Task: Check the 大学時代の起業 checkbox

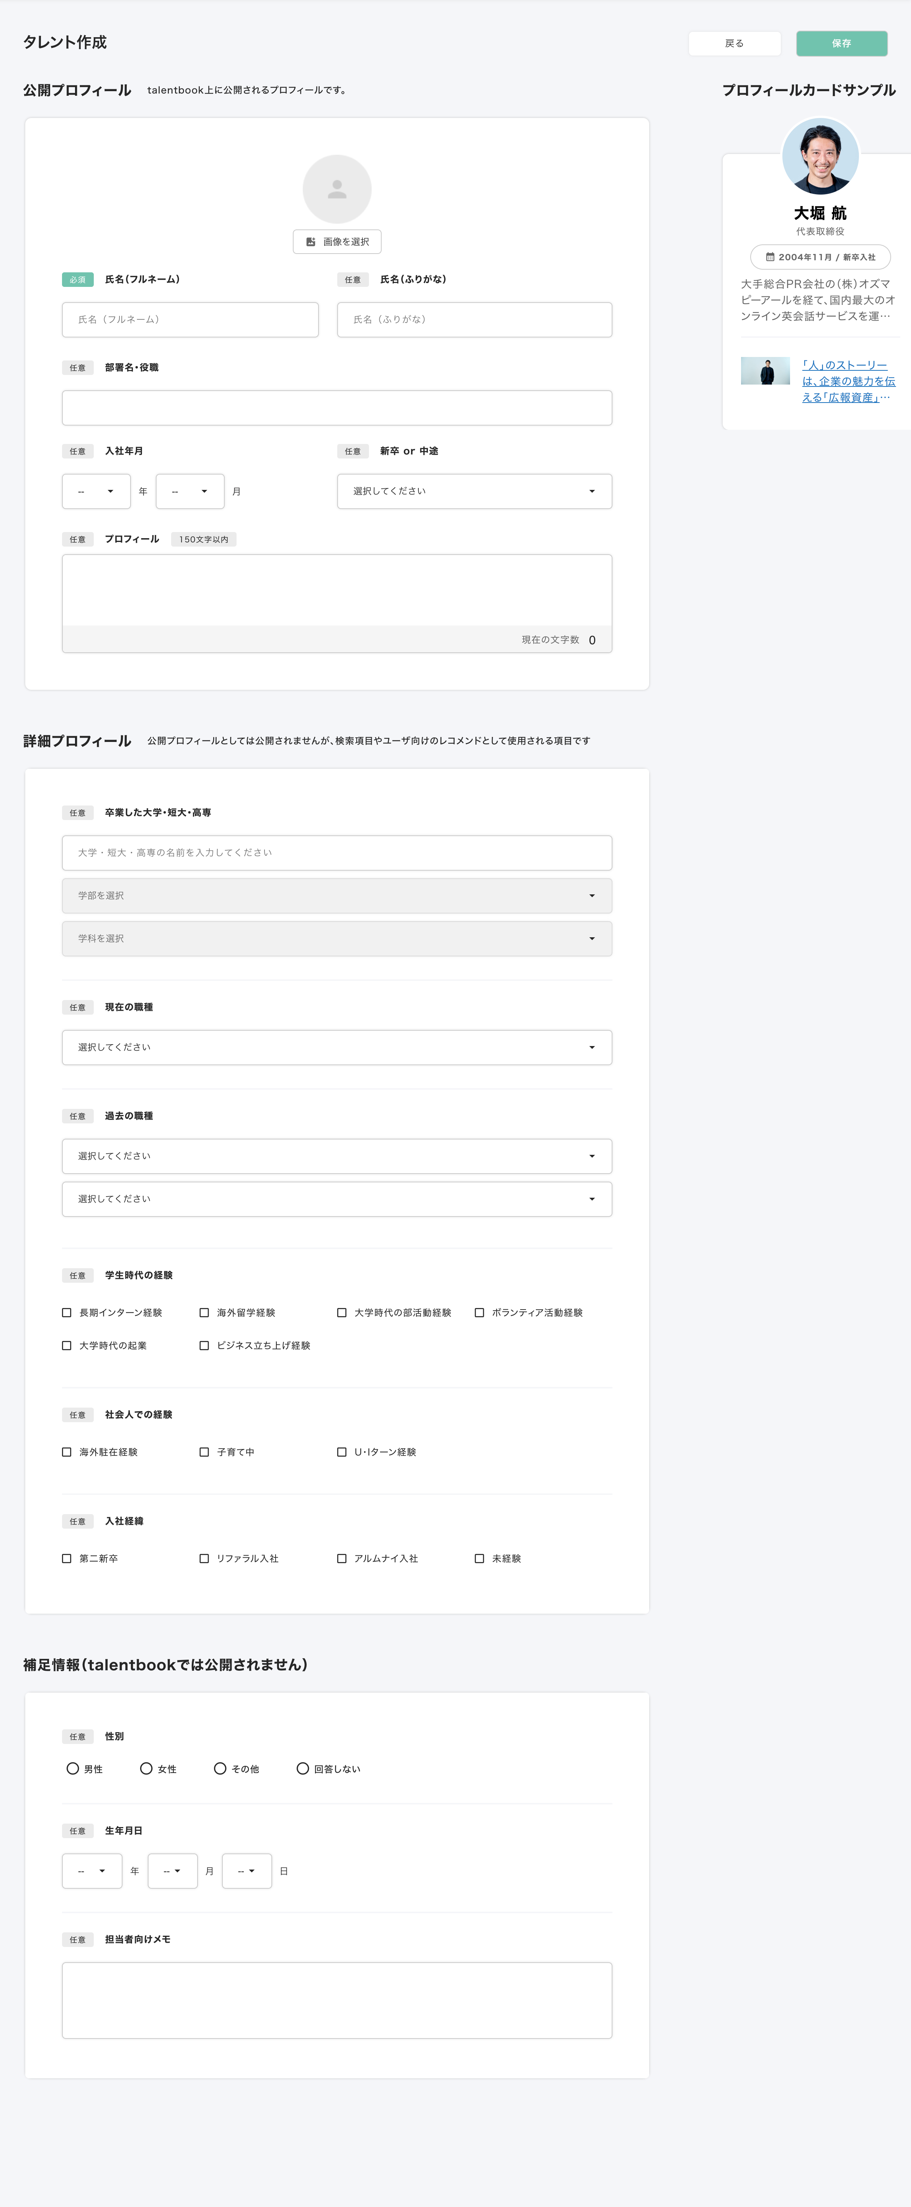Action: 67,1346
